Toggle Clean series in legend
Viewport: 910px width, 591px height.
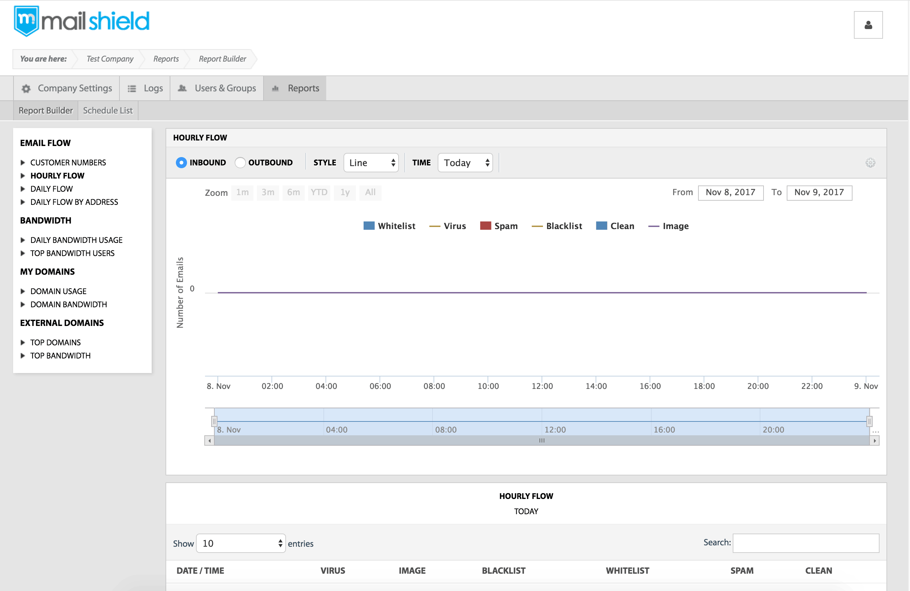(615, 226)
